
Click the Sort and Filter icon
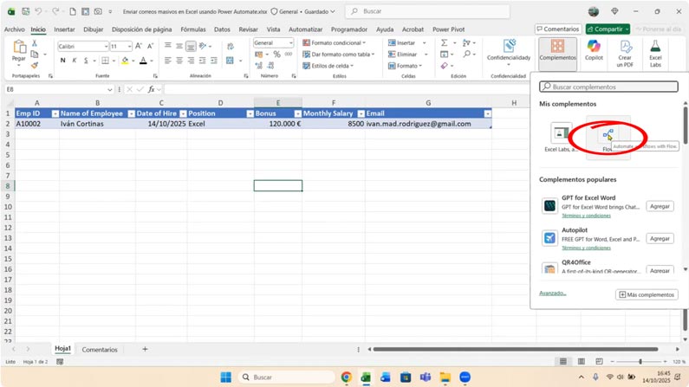(x=466, y=42)
